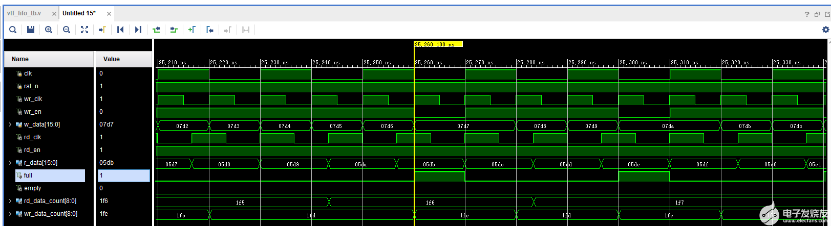Click value 05db of r_data

point(106,163)
